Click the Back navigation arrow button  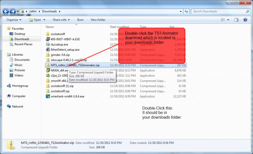point(6,12)
